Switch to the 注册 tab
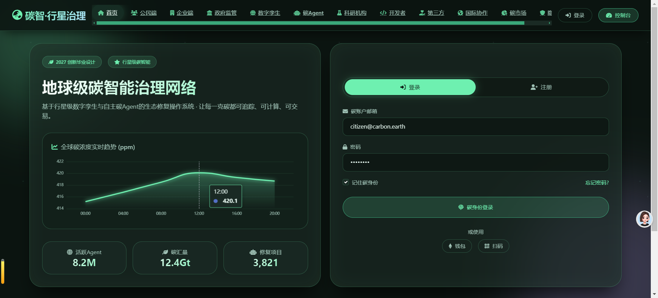This screenshot has height=298, width=658. coord(541,87)
